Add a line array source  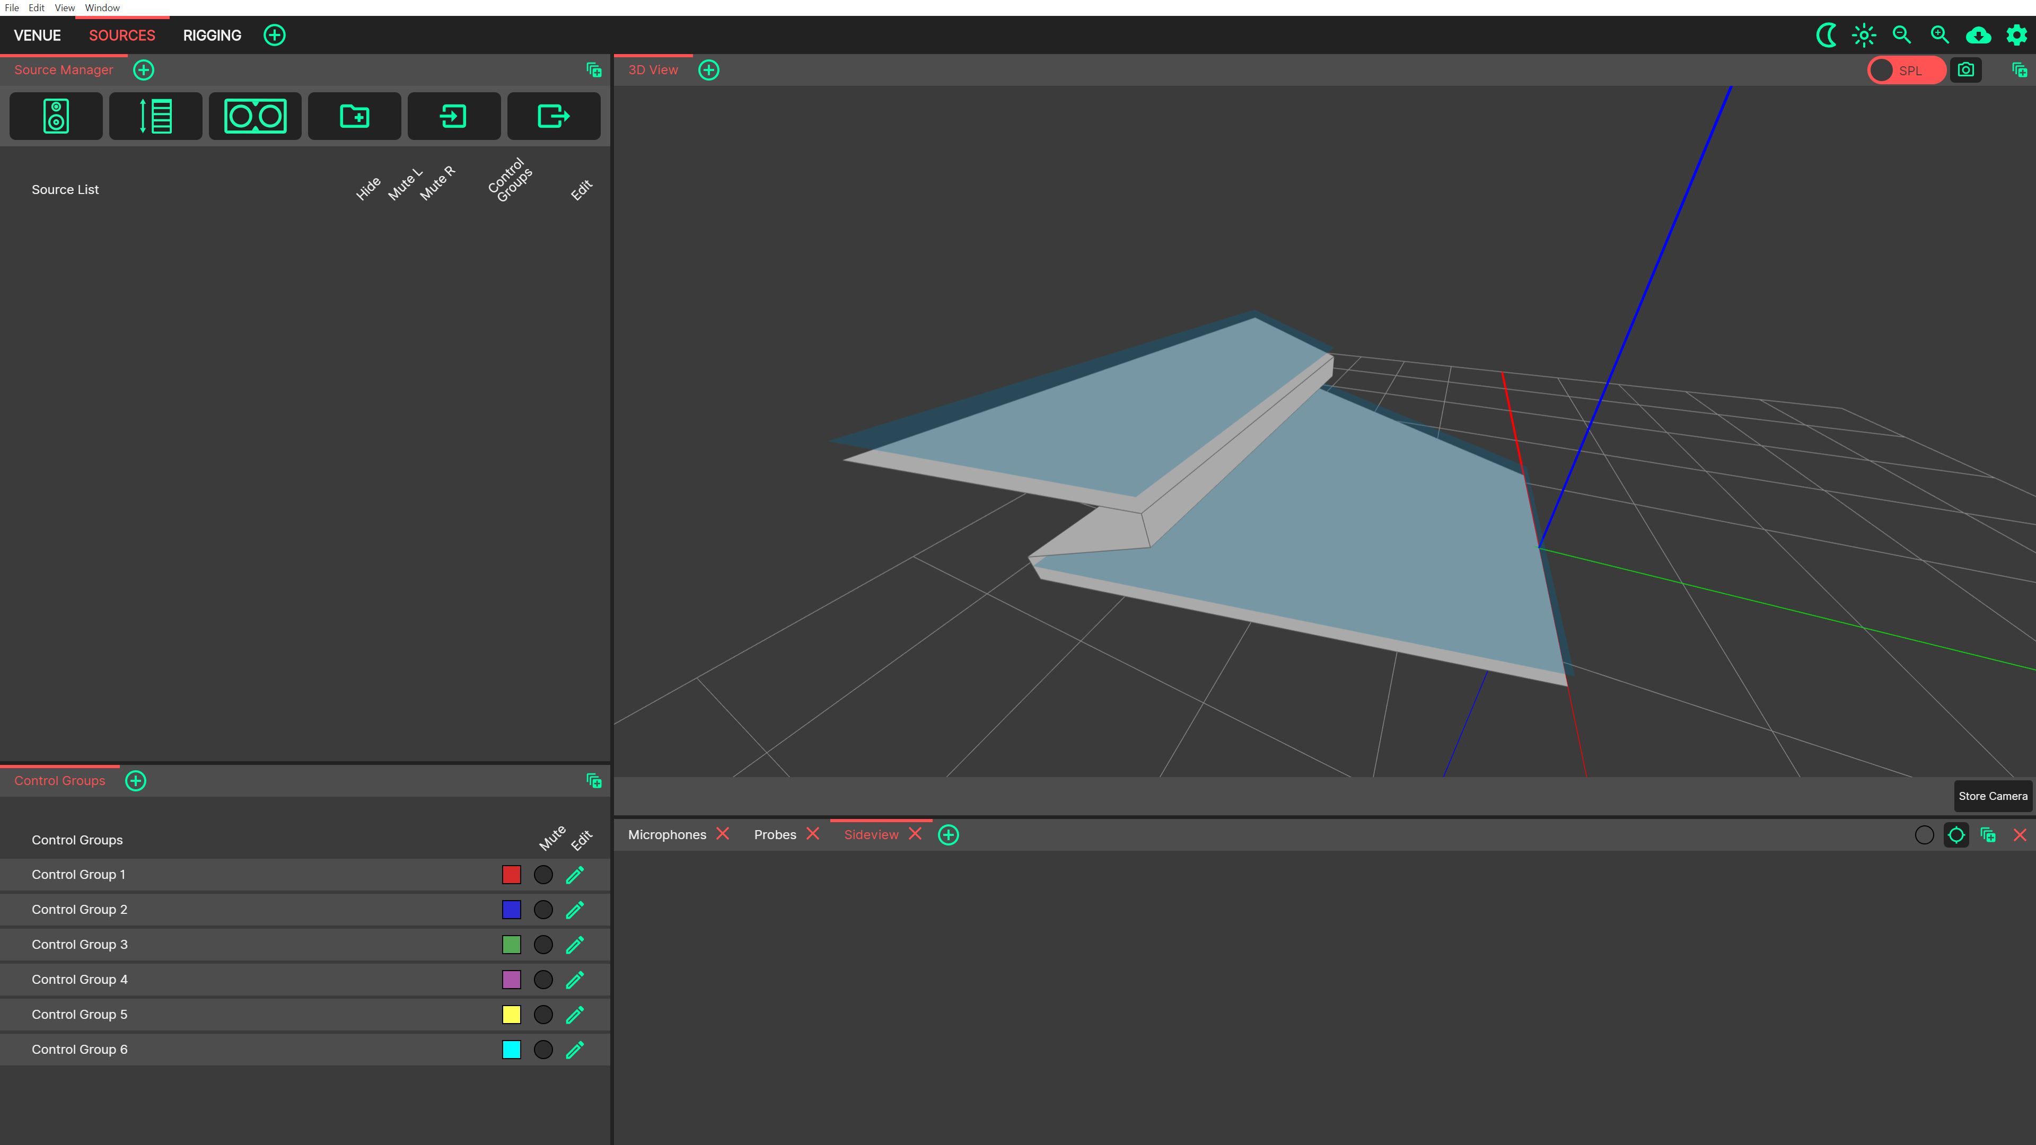pos(156,116)
